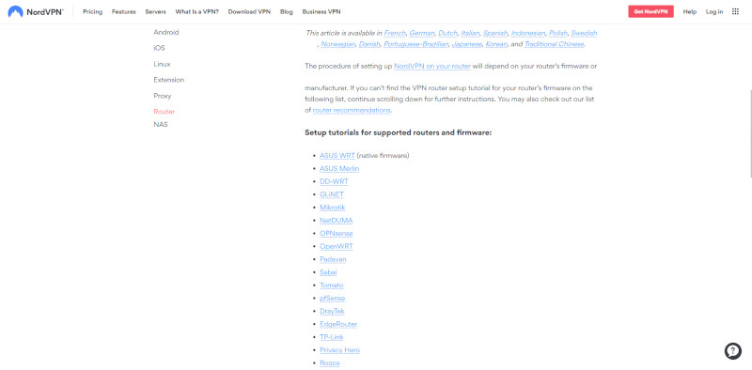This screenshot has height=370, width=752.
Task: Open the ASUS WRT tutorial link
Action: click(x=337, y=156)
